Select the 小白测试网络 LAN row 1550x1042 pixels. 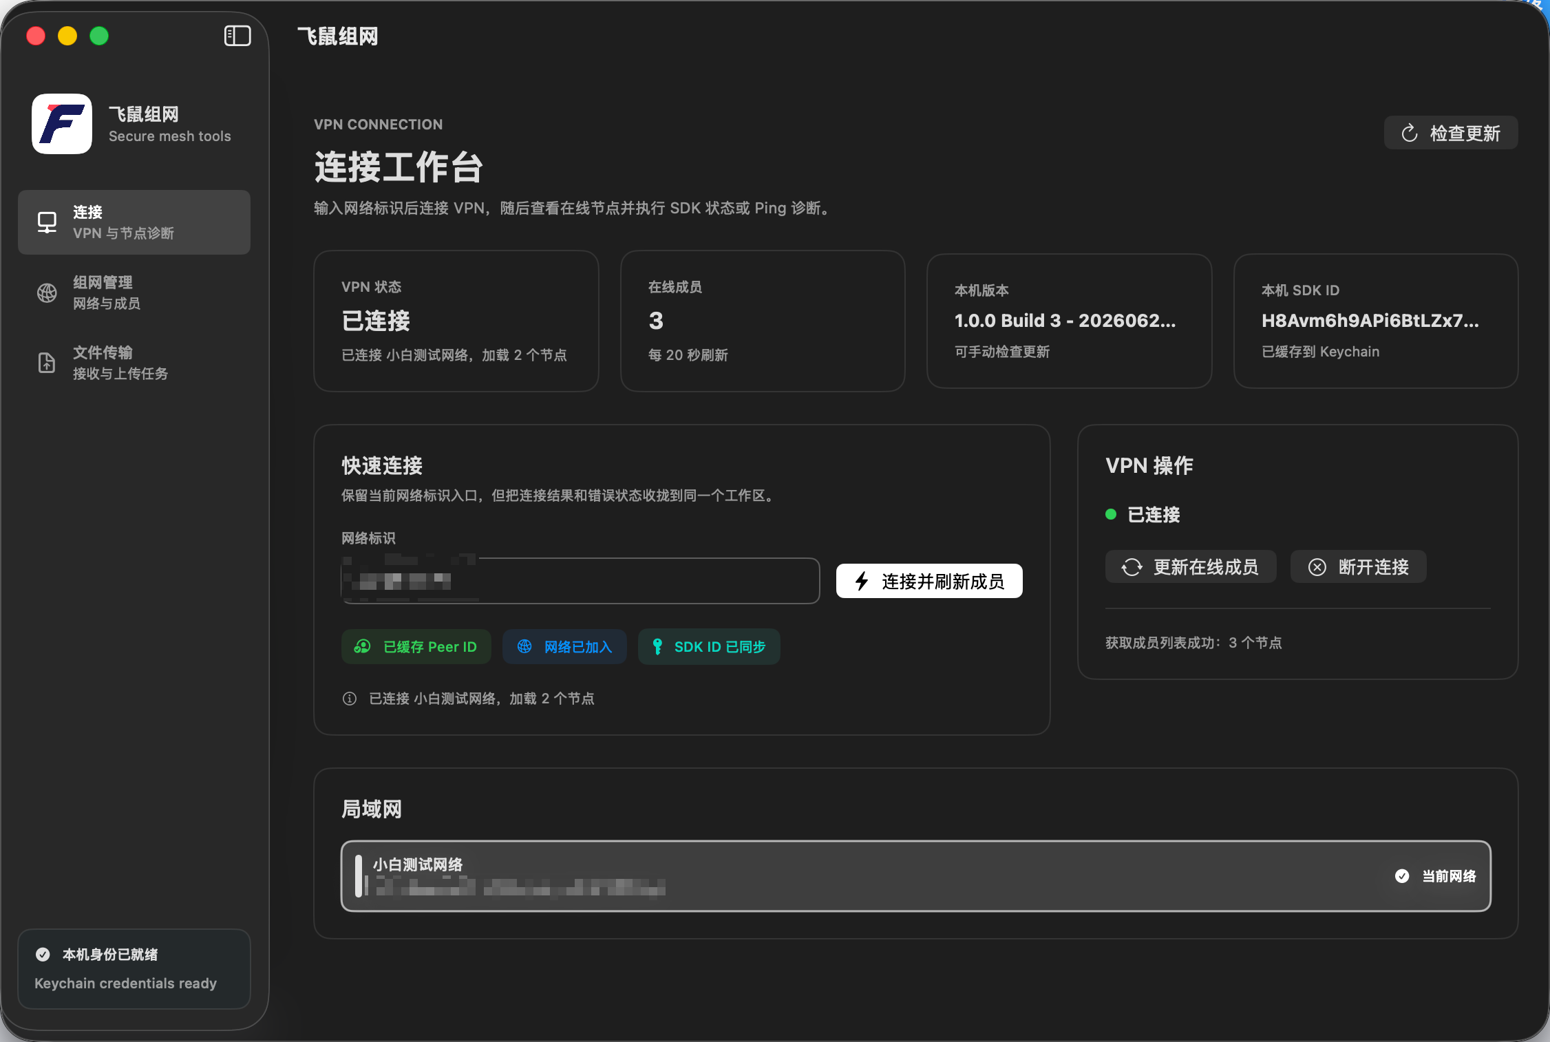click(x=916, y=876)
